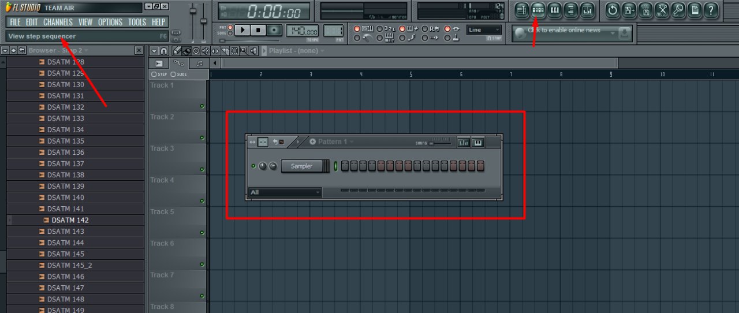This screenshot has width=739, height=313.
Task: Select SONG mode radio button
Action: click(x=230, y=33)
